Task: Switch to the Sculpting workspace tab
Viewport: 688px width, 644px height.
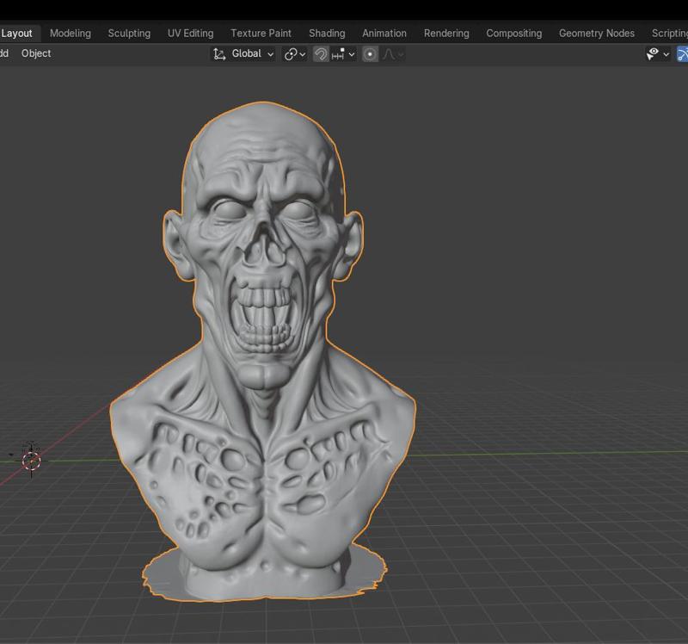Action: pos(129,33)
